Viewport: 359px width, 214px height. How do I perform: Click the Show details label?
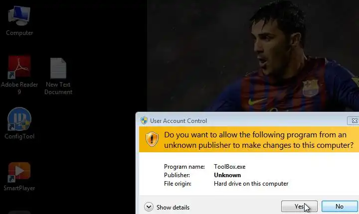[173, 208]
